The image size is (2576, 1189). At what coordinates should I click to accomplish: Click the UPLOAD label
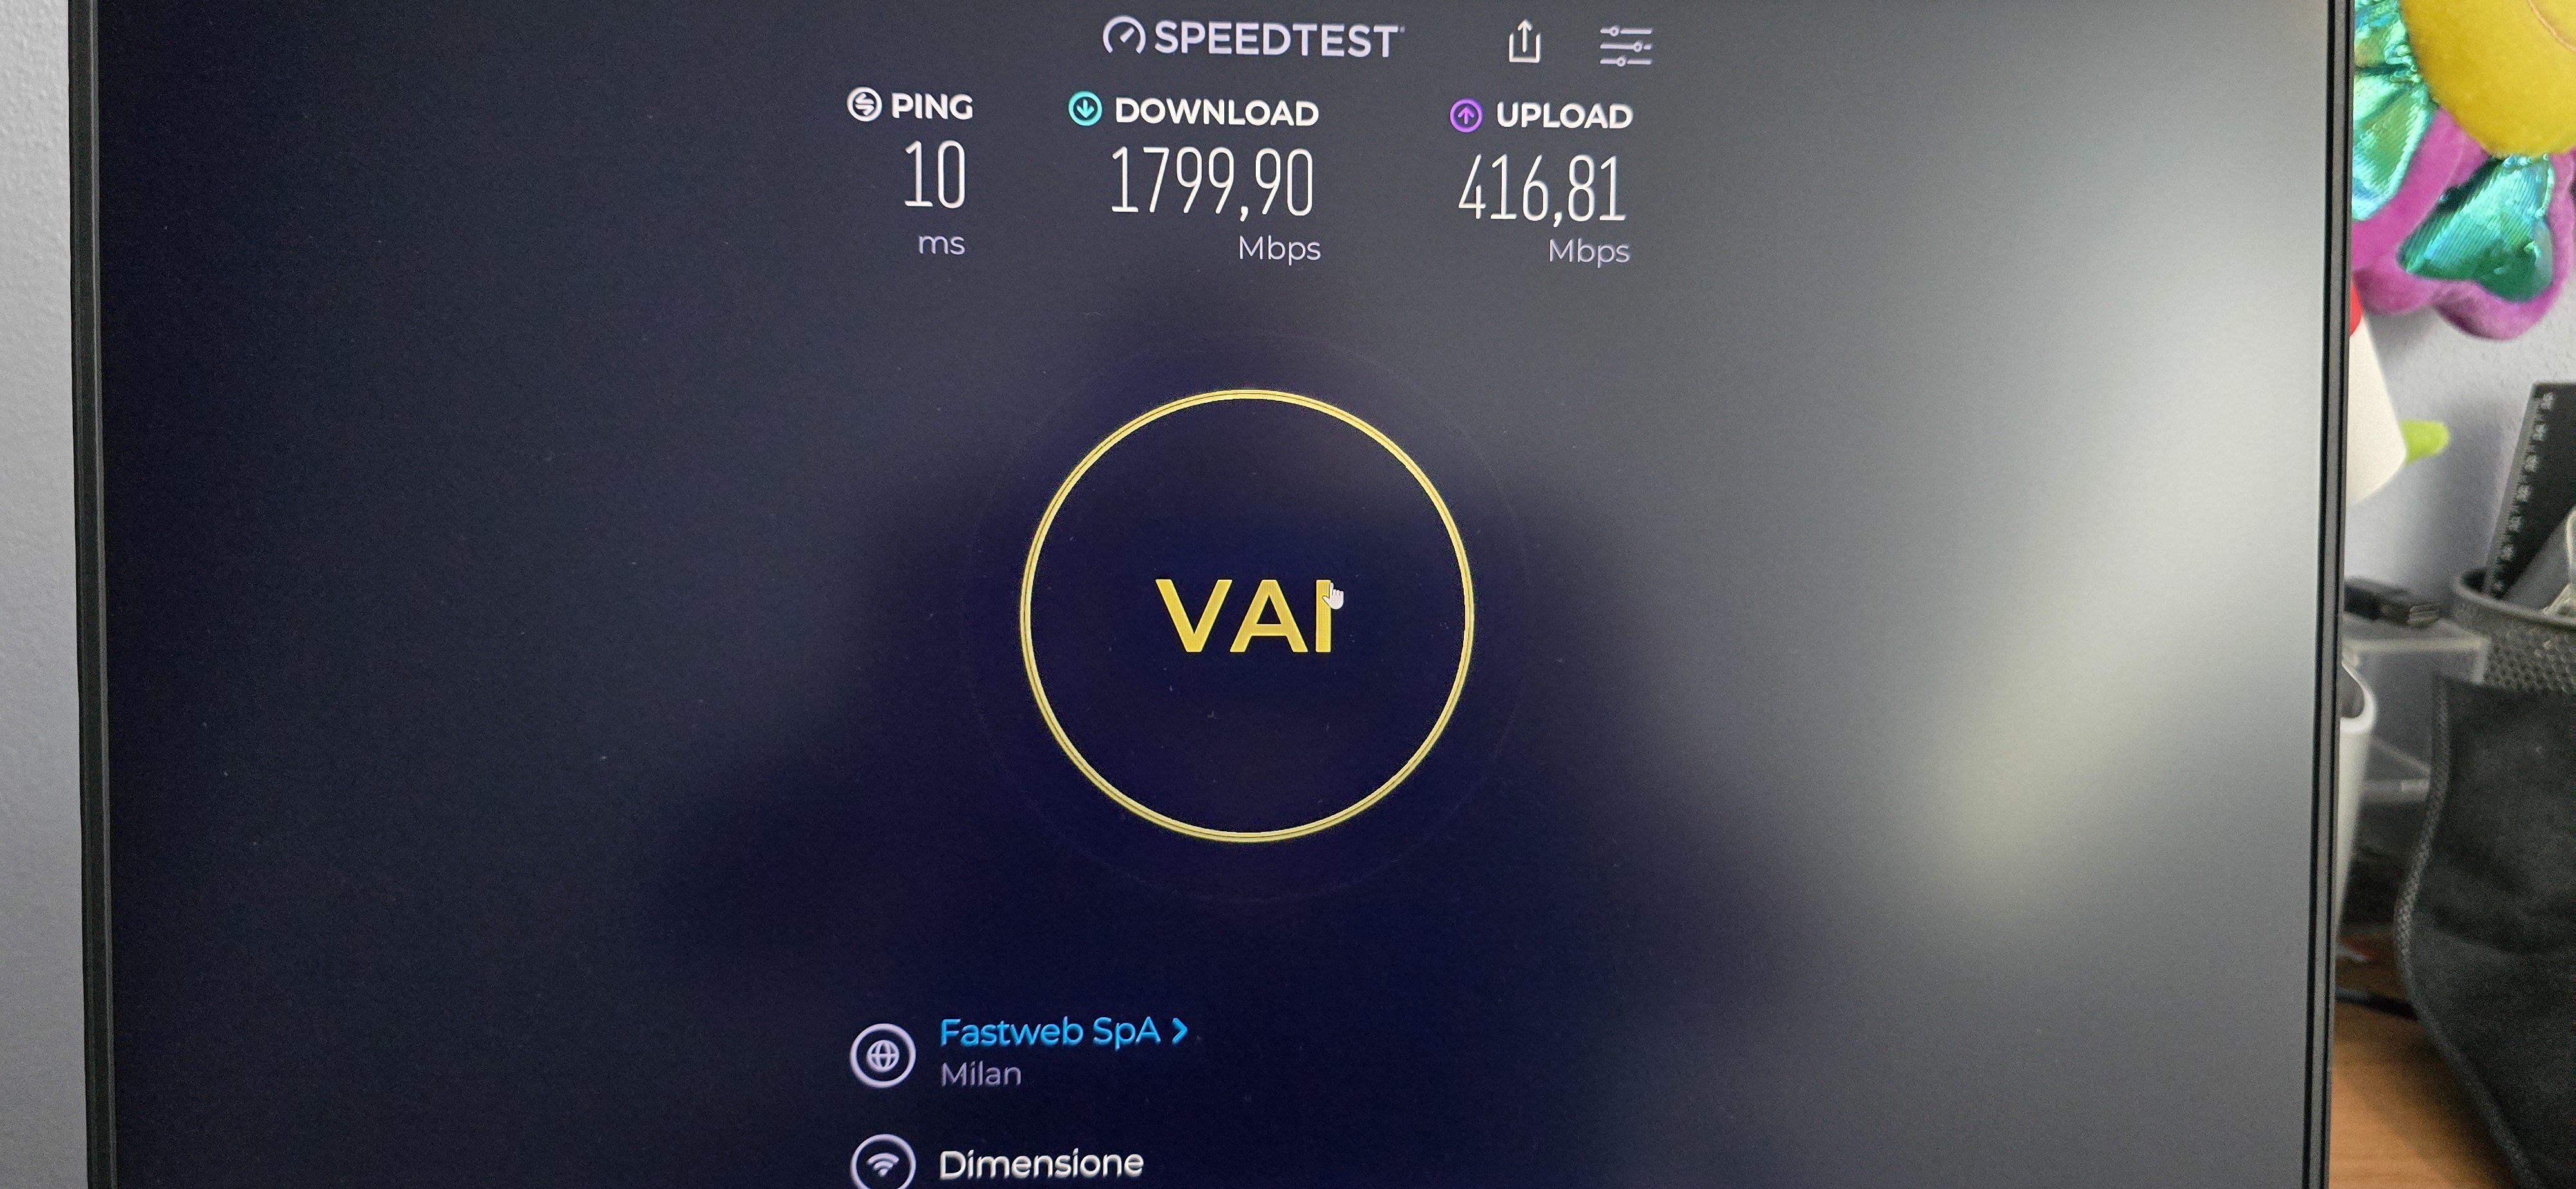(x=1564, y=116)
